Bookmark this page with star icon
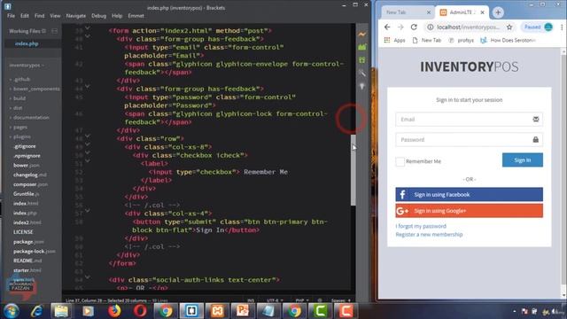 tap(509, 27)
